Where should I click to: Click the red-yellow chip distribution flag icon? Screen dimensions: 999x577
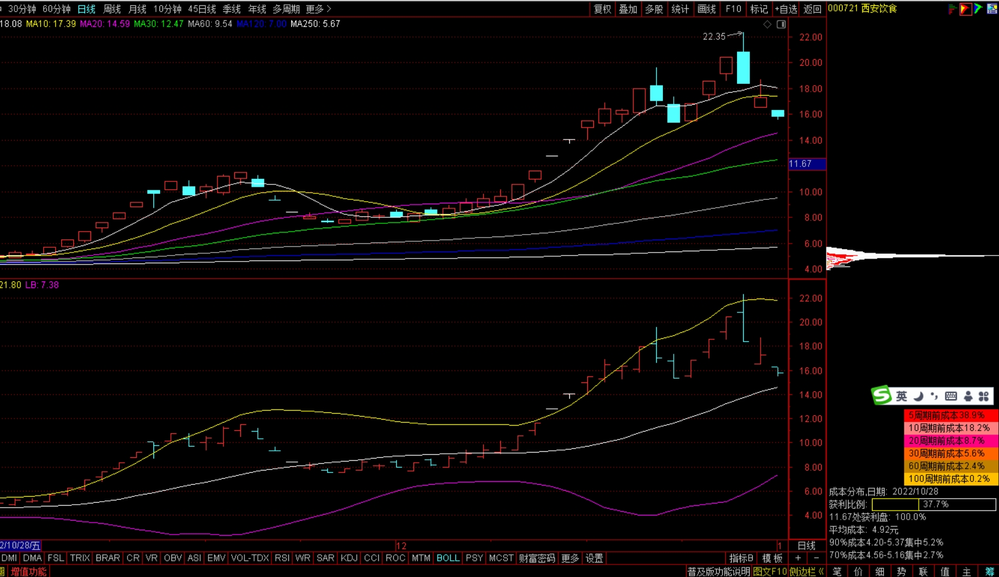[965, 9]
